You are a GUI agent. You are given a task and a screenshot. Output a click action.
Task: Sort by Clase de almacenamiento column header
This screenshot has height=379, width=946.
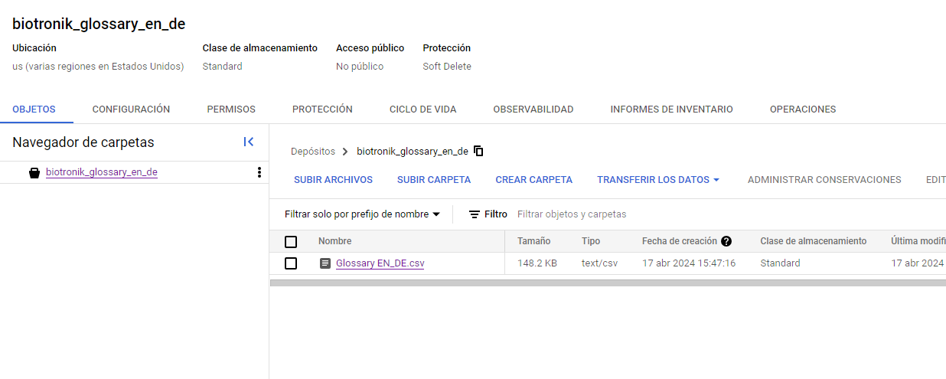[813, 241]
